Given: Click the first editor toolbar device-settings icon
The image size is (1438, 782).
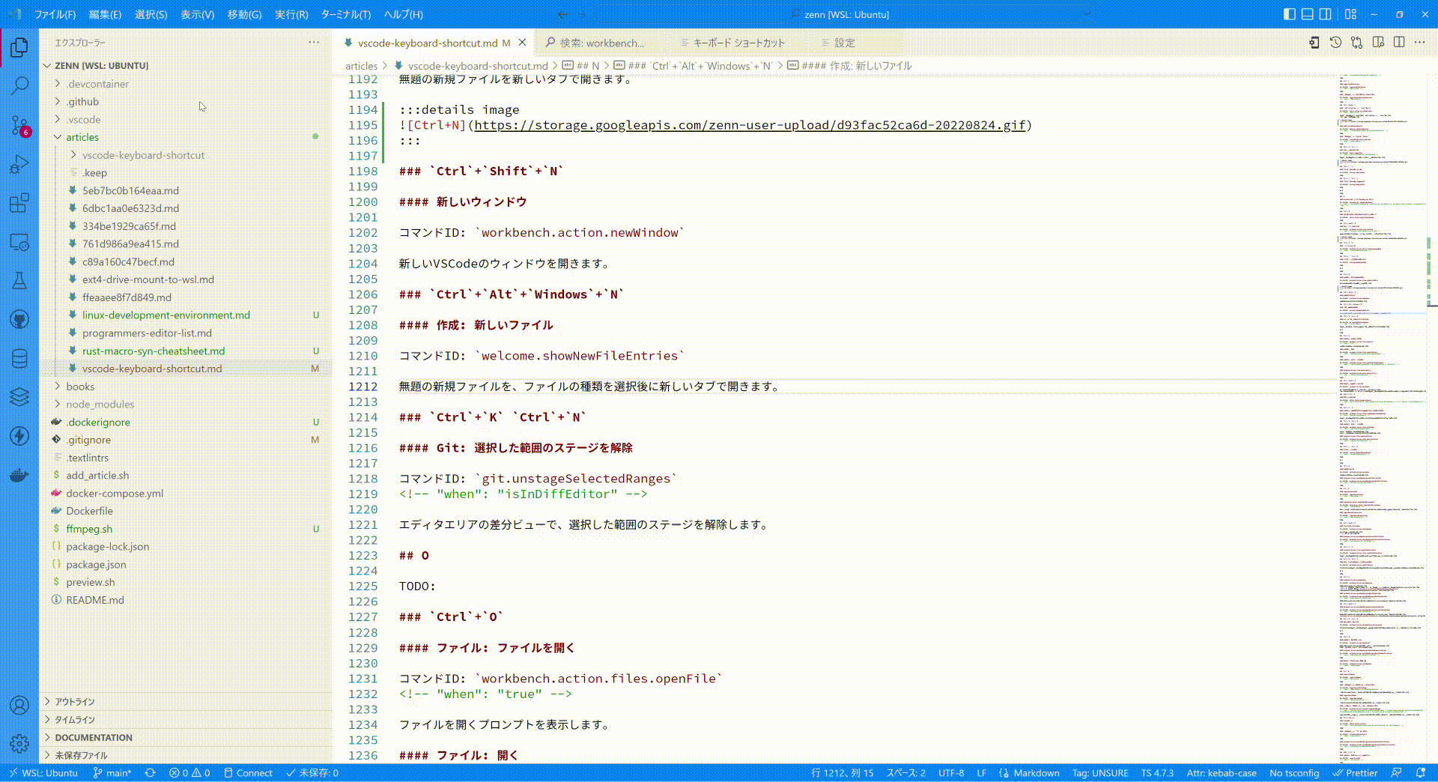Looking at the screenshot, I should point(1314,43).
